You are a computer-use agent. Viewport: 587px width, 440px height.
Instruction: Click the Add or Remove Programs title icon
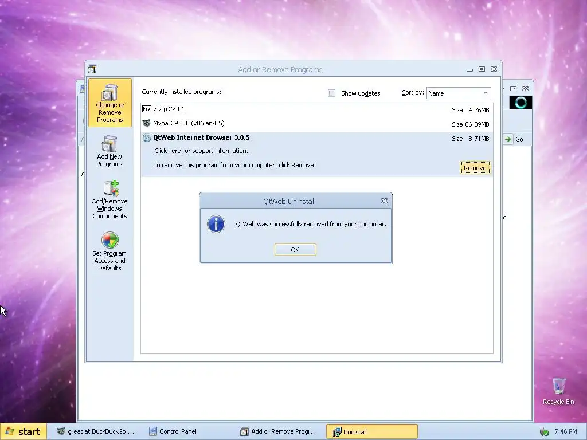(92, 69)
